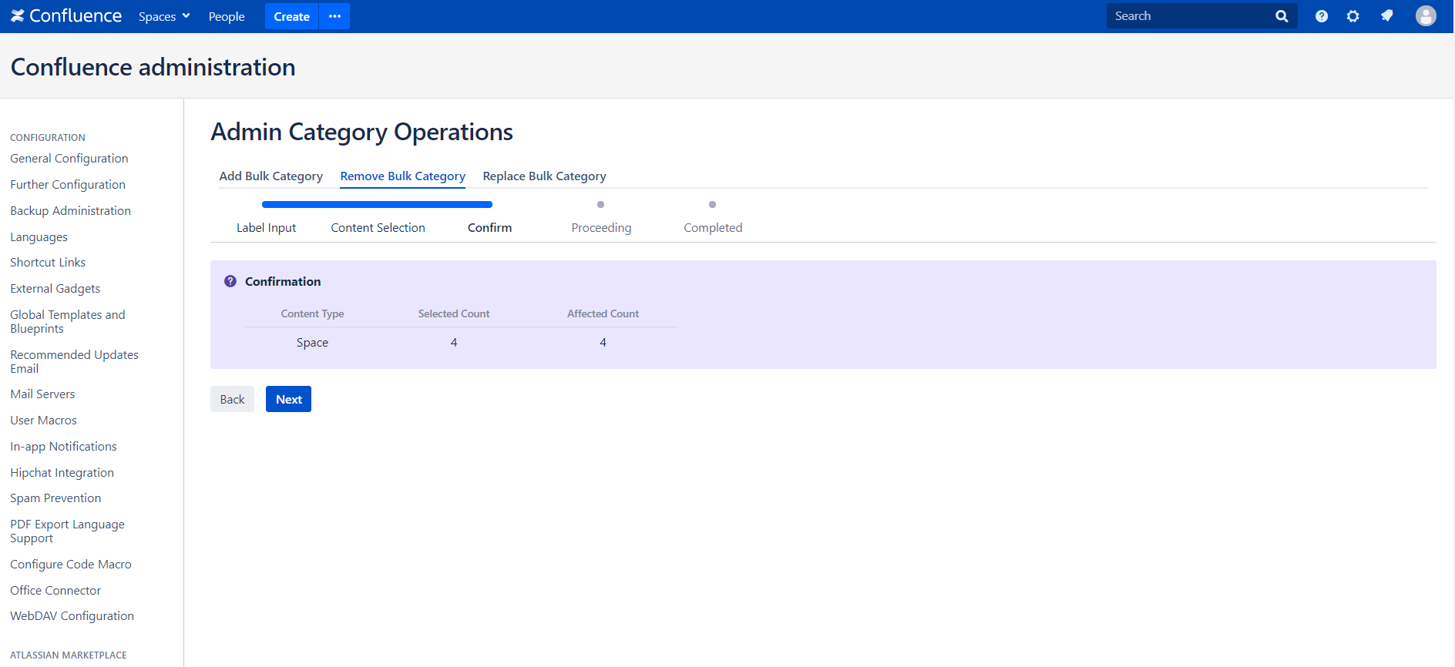The width and height of the screenshot is (1455, 667).
Task: Switch to Add Bulk Category tab
Action: [271, 176]
